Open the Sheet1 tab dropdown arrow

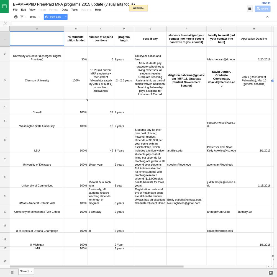coord(32,271)
